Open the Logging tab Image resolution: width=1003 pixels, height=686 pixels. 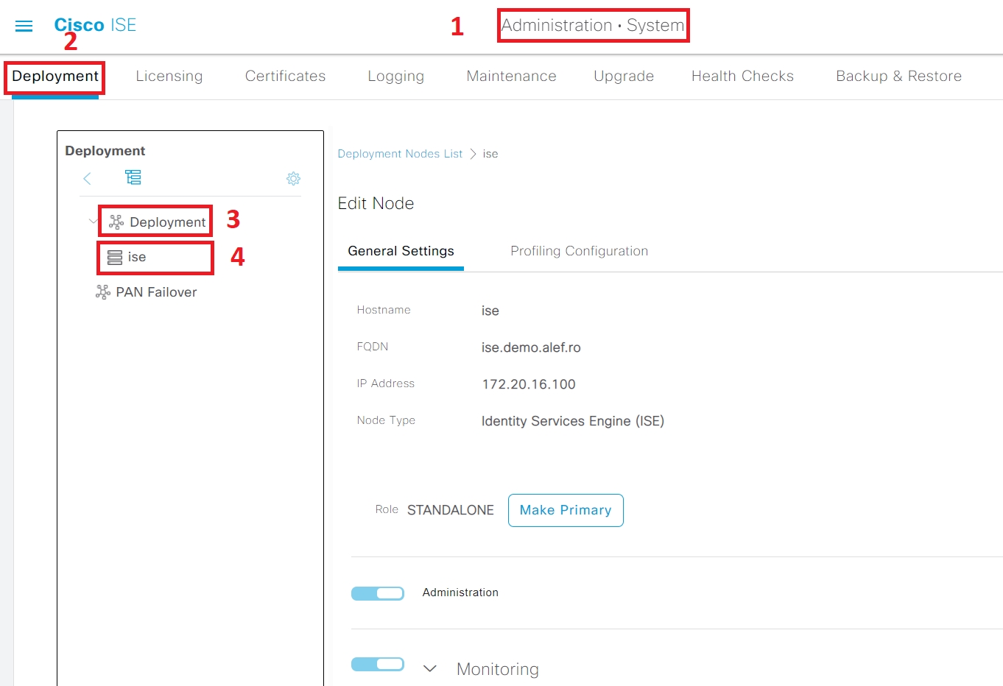[x=396, y=77]
